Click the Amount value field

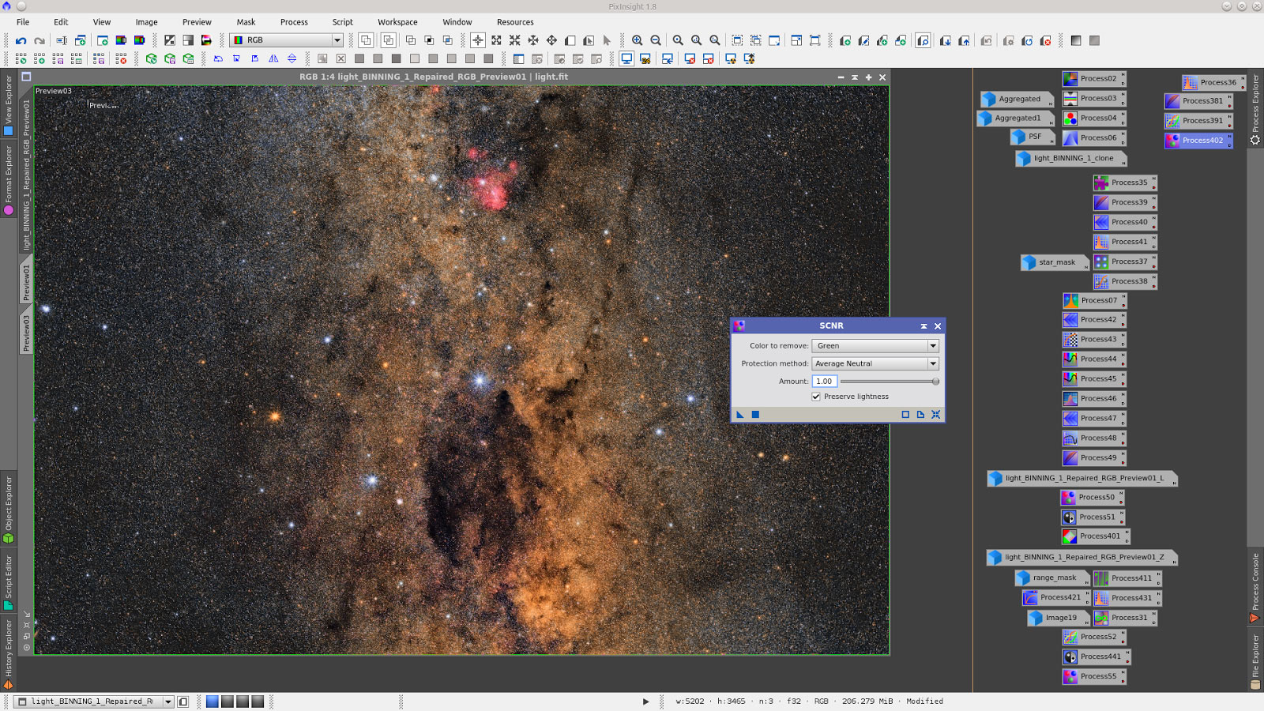tap(824, 382)
